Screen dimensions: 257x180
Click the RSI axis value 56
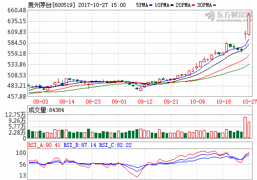click(23, 165)
